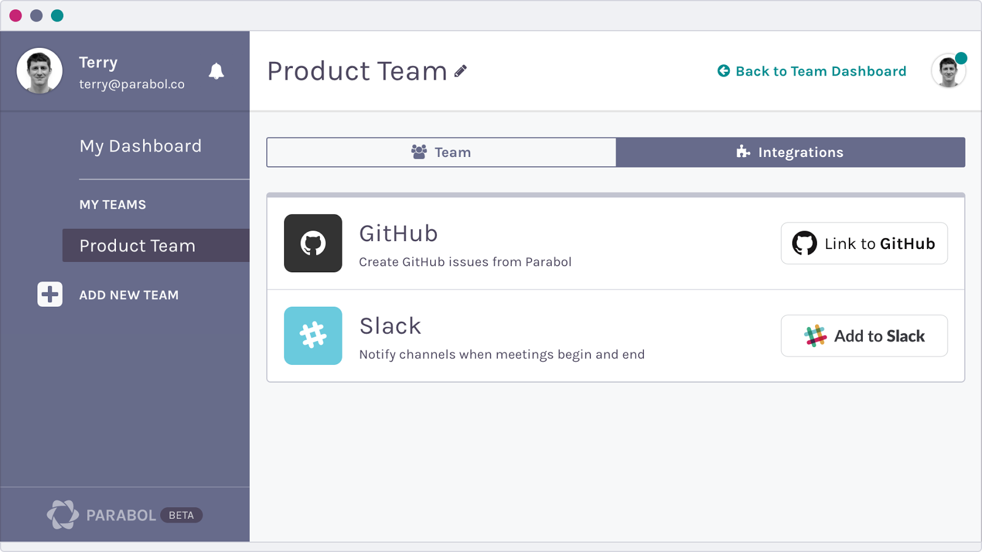Click the Add to Slack button

864,335
